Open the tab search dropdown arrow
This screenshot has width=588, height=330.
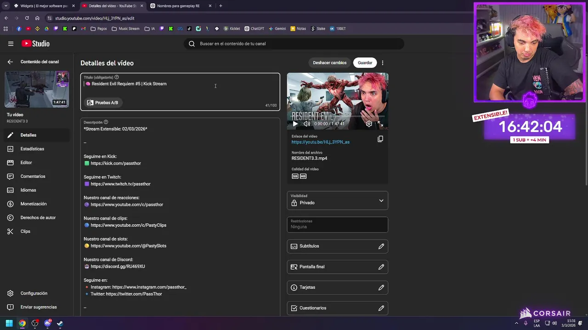[6, 6]
